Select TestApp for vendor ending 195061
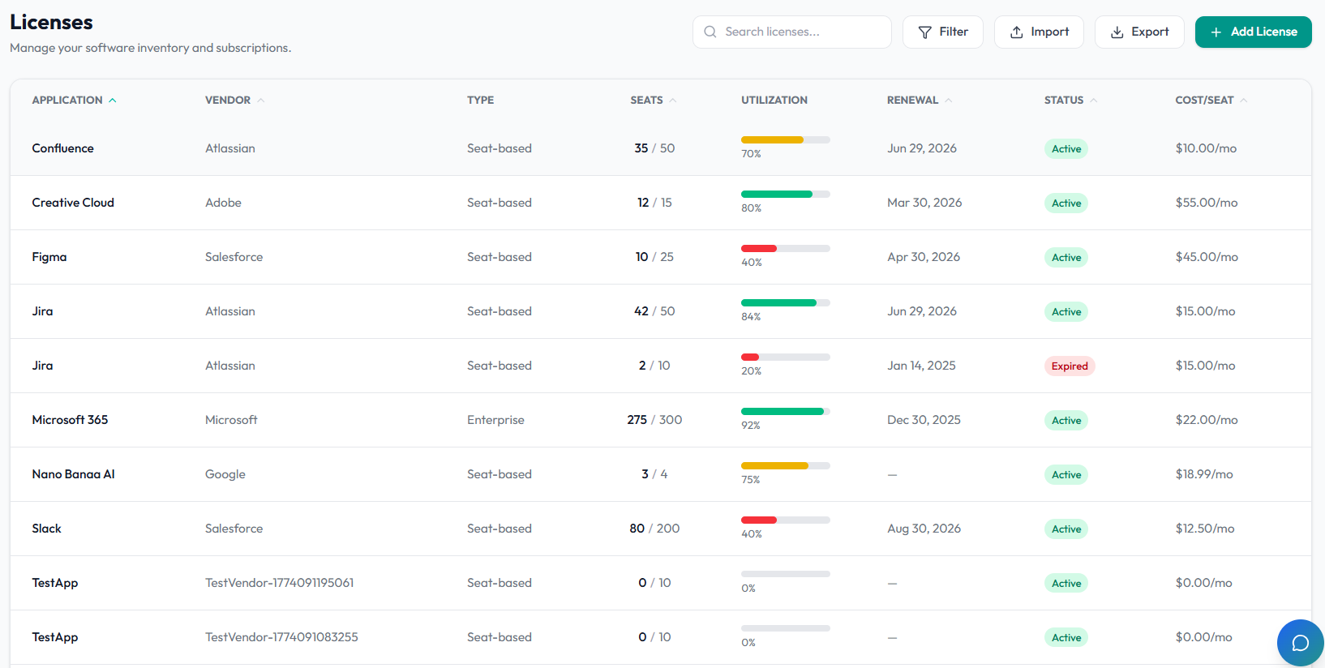 (x=55, y=583)
